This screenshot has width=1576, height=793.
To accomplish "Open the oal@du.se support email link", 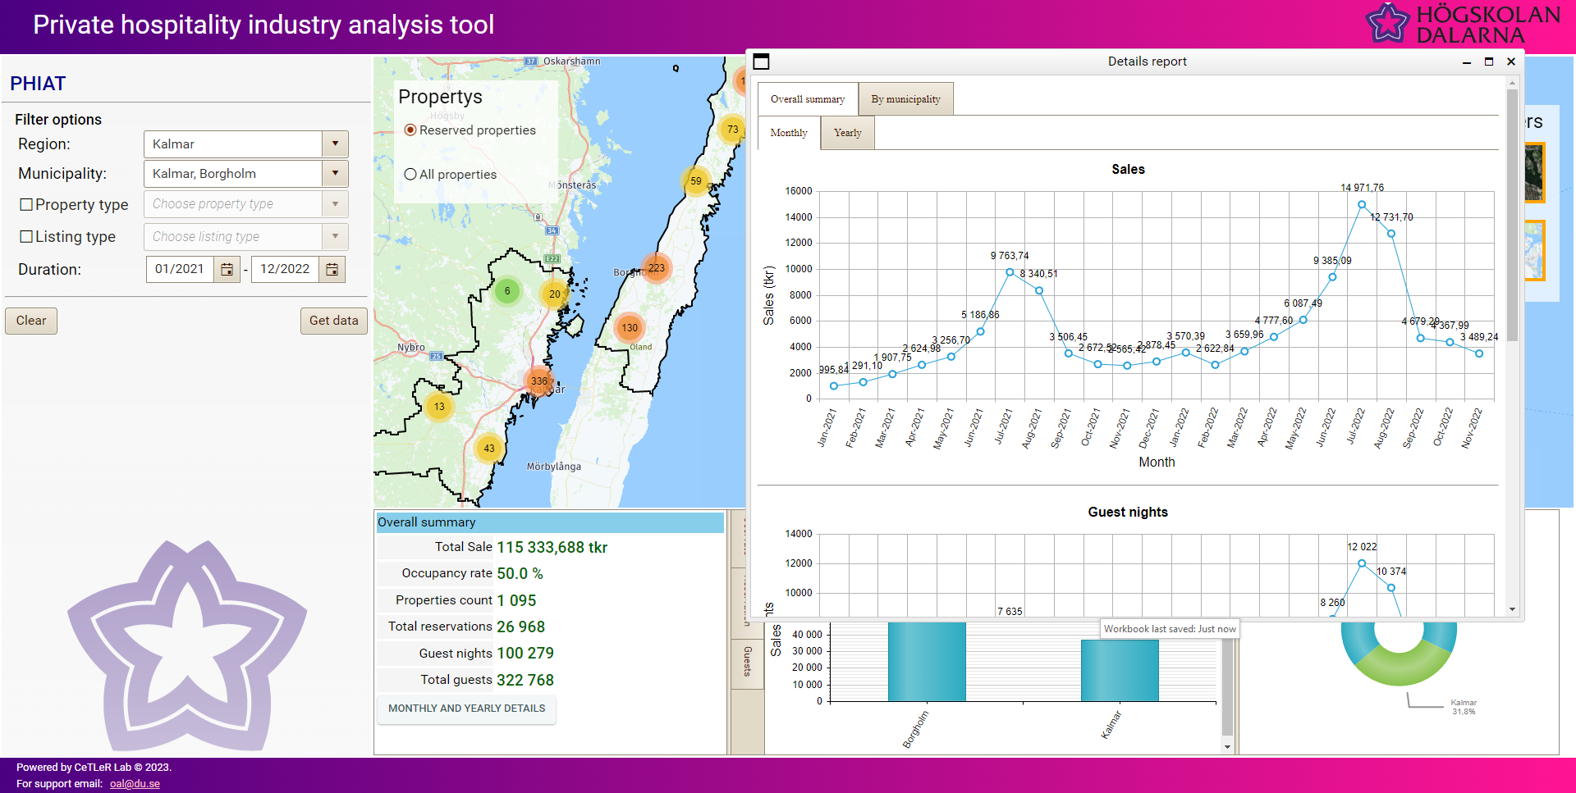I will pyautogui.click(x=135, y=784).
